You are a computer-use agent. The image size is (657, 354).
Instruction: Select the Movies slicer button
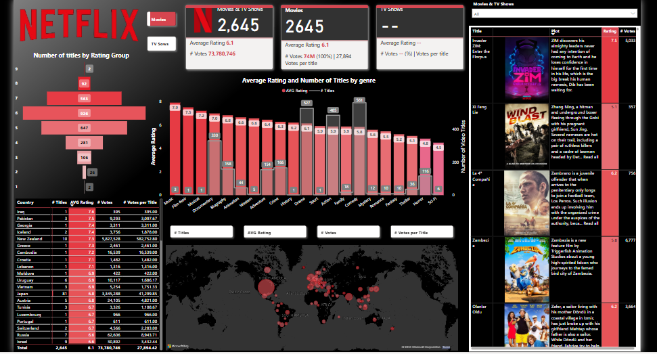pyautogui.click(x=161, y=19)
